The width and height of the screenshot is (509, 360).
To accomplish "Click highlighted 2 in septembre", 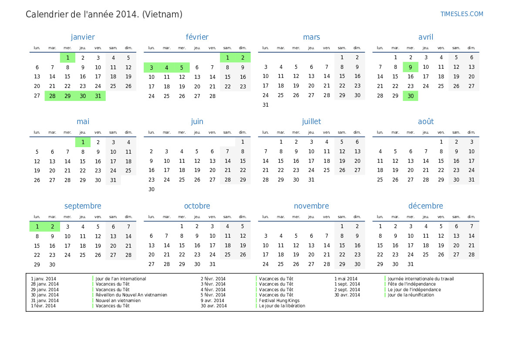I will coord(52,227).
